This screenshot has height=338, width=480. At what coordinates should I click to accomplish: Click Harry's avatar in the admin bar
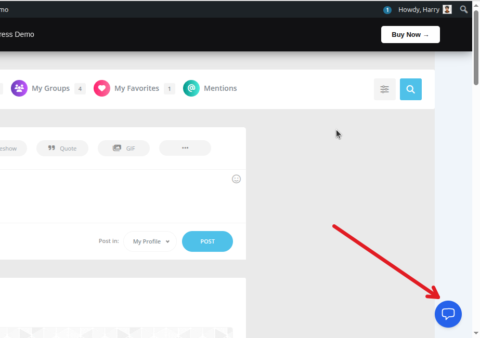pos(447,9)
